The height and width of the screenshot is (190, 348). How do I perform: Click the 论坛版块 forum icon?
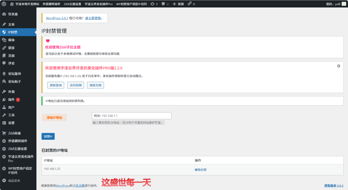click(x=4, y=74)
